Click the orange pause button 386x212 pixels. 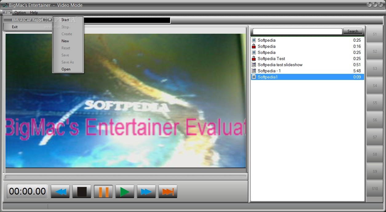(103, 192)
